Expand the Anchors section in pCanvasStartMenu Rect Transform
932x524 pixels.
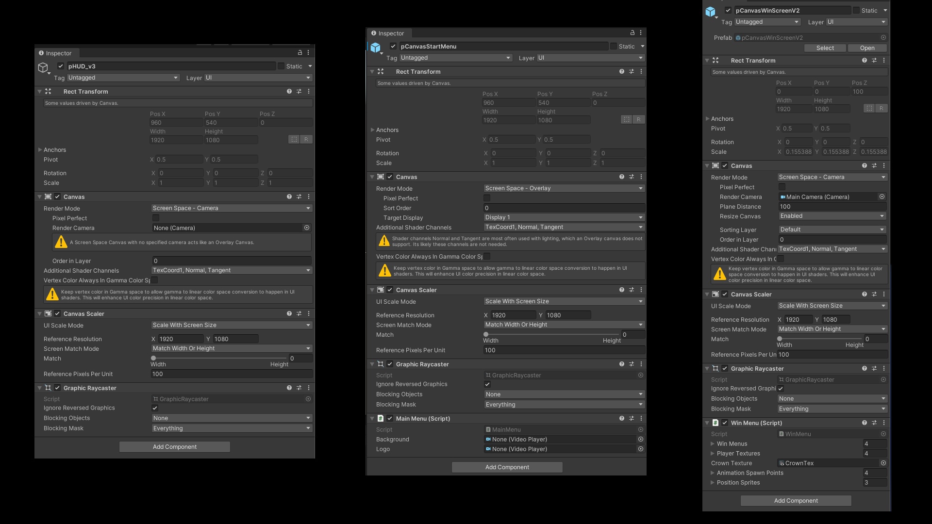(x=372, y=130)
